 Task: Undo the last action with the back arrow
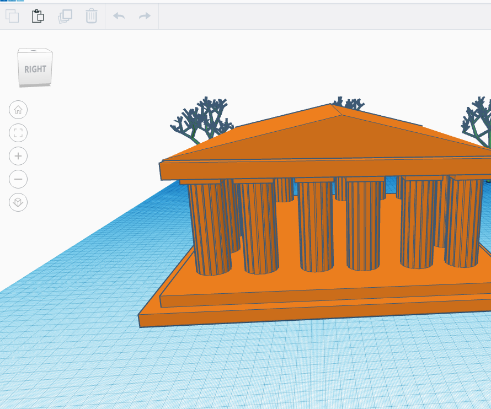tap(119, 16)
